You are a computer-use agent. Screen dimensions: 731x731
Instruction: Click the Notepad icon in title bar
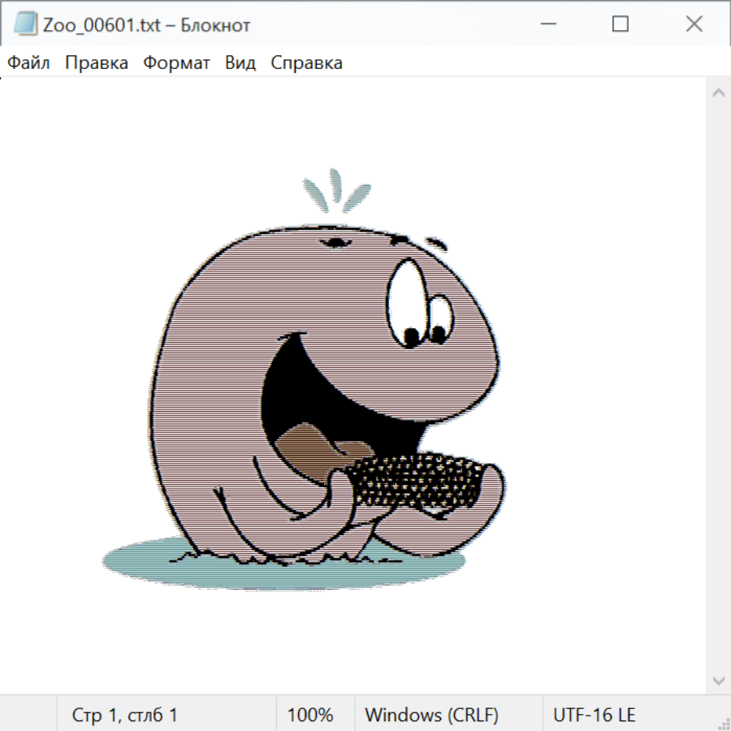coord(25,24)
